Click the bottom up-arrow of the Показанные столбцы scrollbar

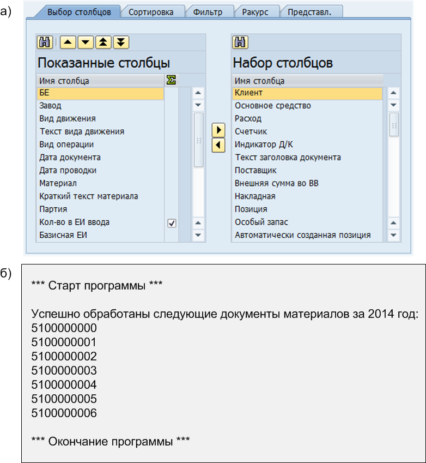(198, 223)
